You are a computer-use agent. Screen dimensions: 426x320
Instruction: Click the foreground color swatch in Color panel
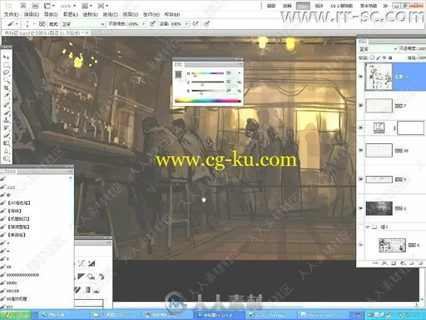(178, 74)
